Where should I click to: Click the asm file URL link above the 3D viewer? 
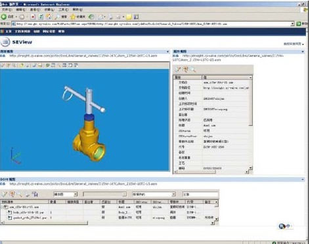83,56
